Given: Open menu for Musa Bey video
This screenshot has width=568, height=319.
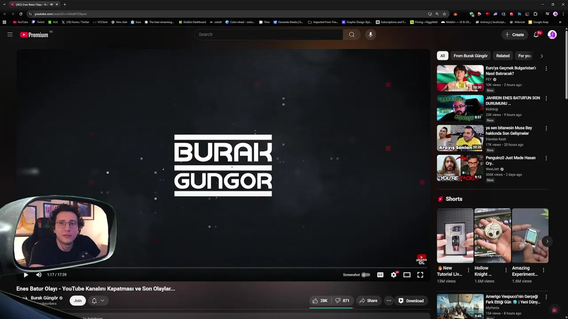Looking at the screenshot, I should click(x=546, y=128).
